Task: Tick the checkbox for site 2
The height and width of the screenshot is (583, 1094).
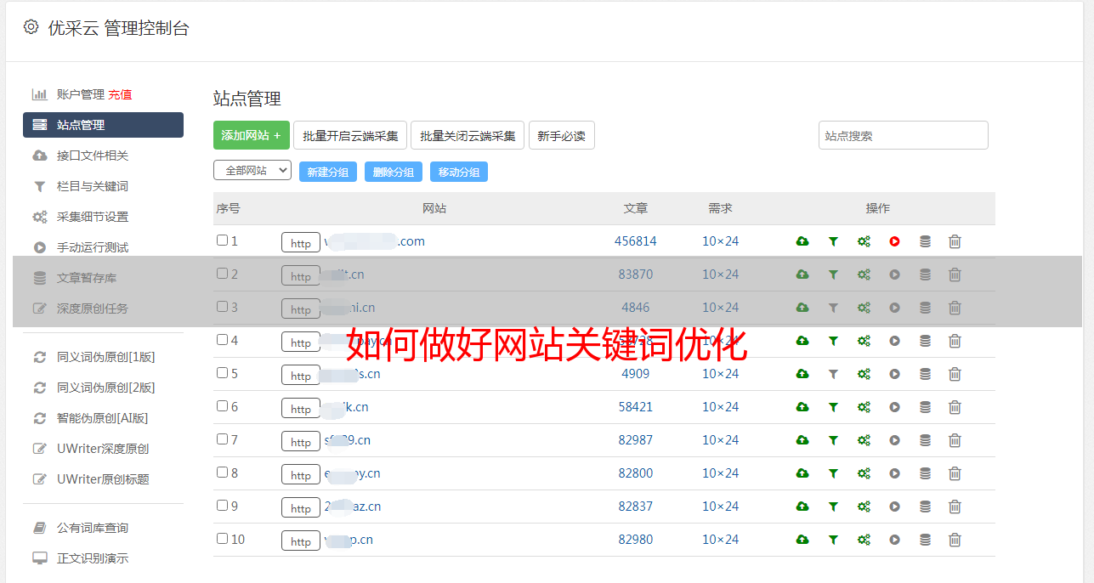Action: [222, 274]
